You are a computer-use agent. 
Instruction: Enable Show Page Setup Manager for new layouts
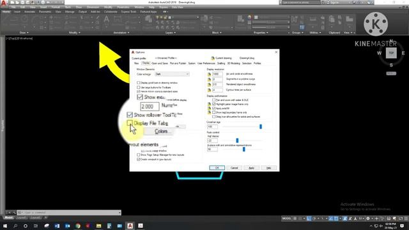point(138,155)
